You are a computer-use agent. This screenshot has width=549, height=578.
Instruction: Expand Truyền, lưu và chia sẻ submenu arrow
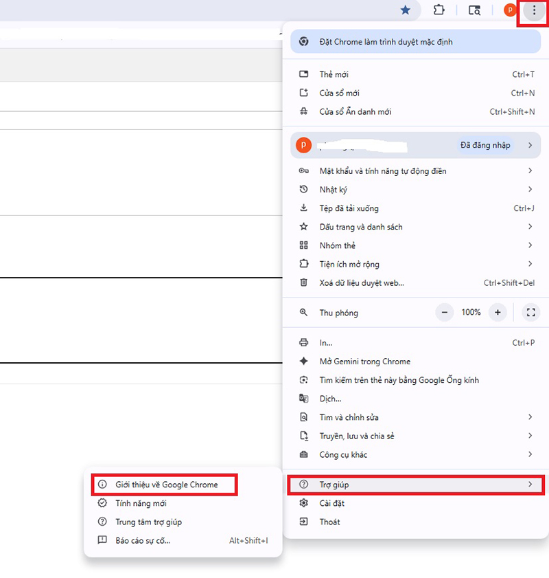pos(530,436)
